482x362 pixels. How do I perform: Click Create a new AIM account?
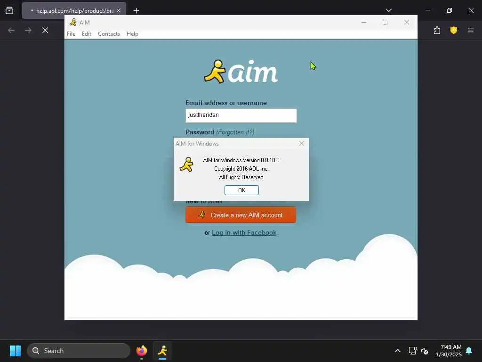(x=241, y=215)
